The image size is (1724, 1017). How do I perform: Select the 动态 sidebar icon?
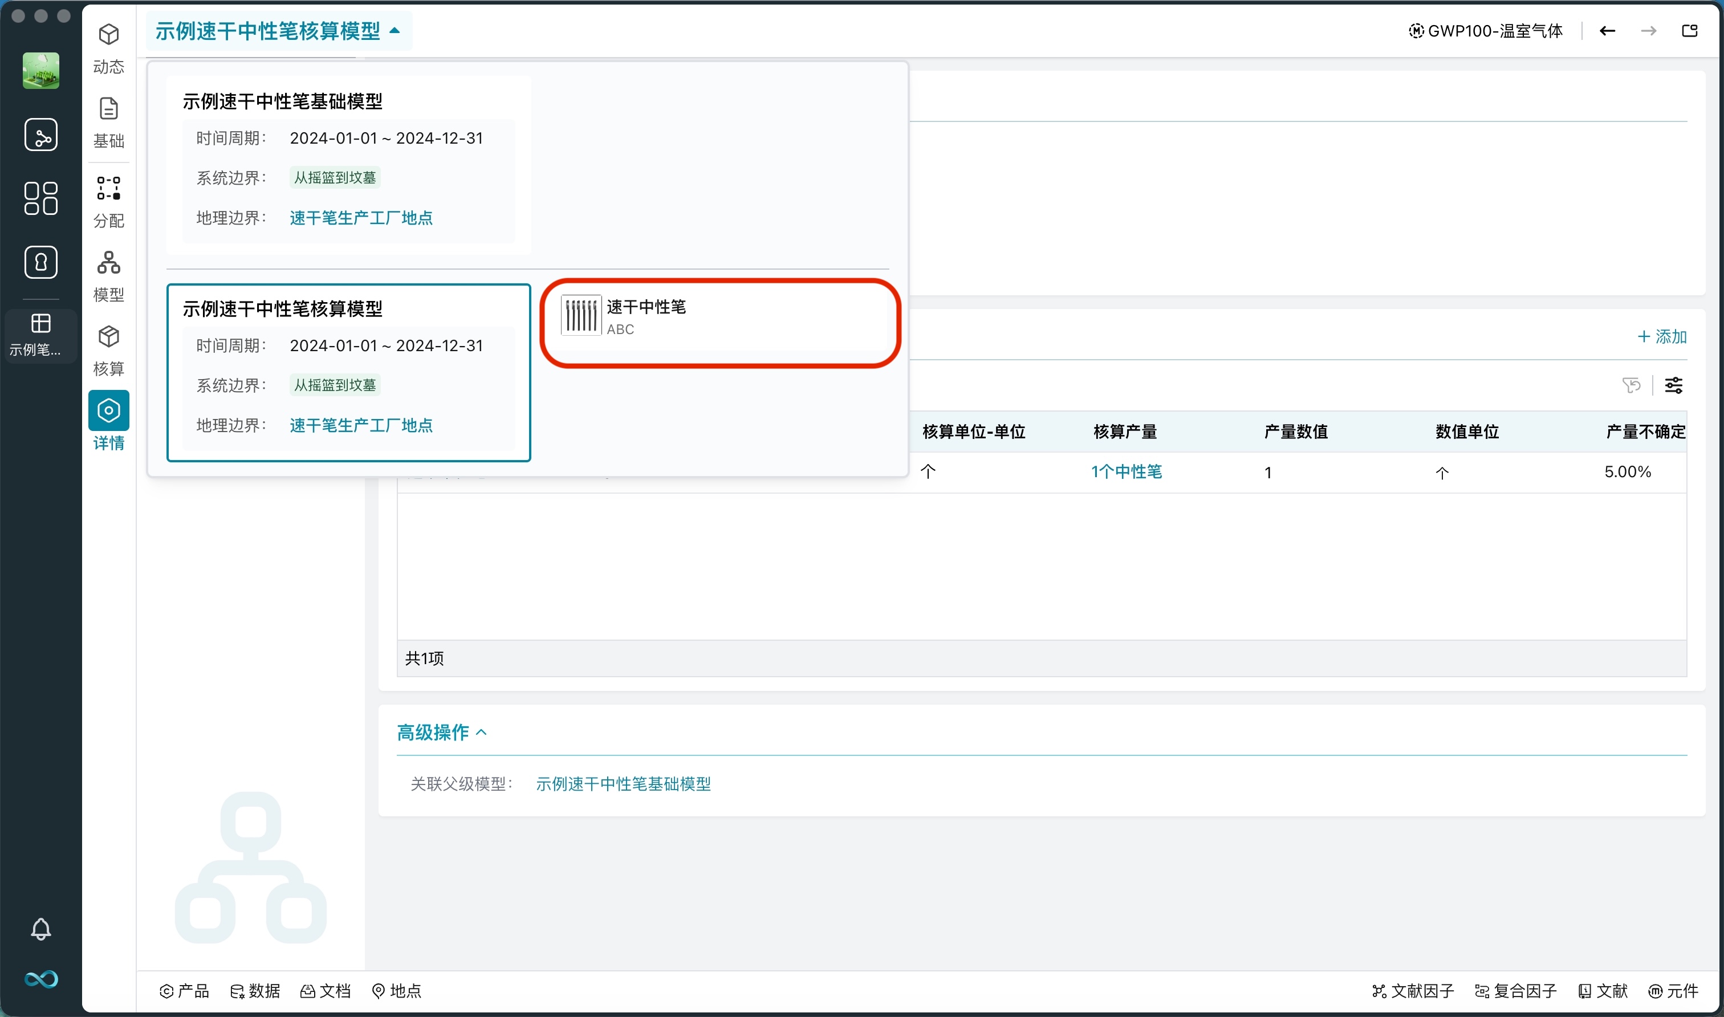coord(108,47)
